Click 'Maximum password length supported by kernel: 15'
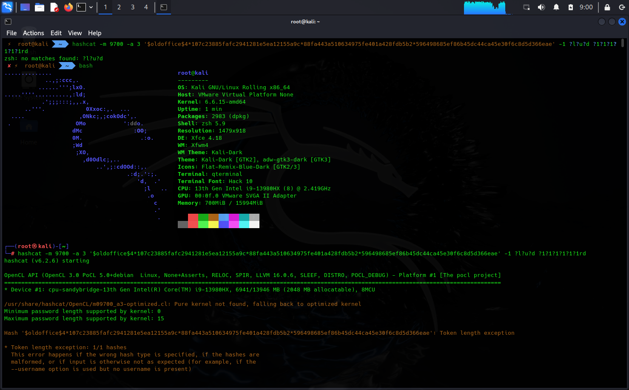629x390 pixels. coord(84,319)
